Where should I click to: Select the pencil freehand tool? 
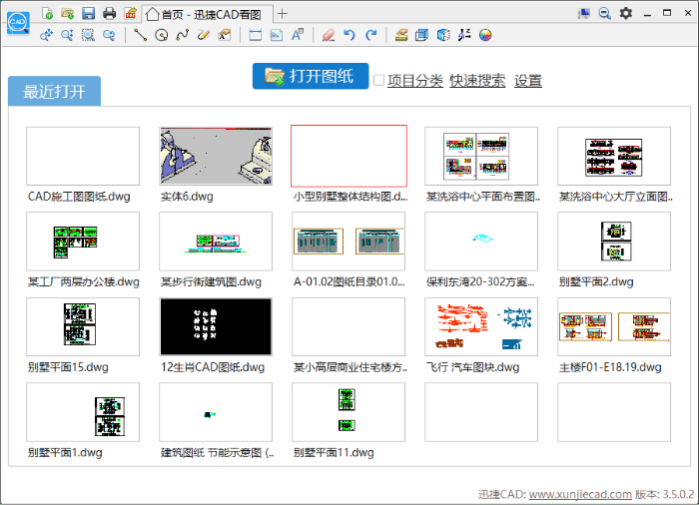204,35
